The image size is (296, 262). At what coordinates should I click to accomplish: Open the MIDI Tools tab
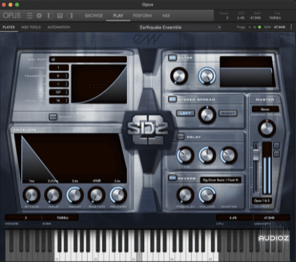point(31,27)
